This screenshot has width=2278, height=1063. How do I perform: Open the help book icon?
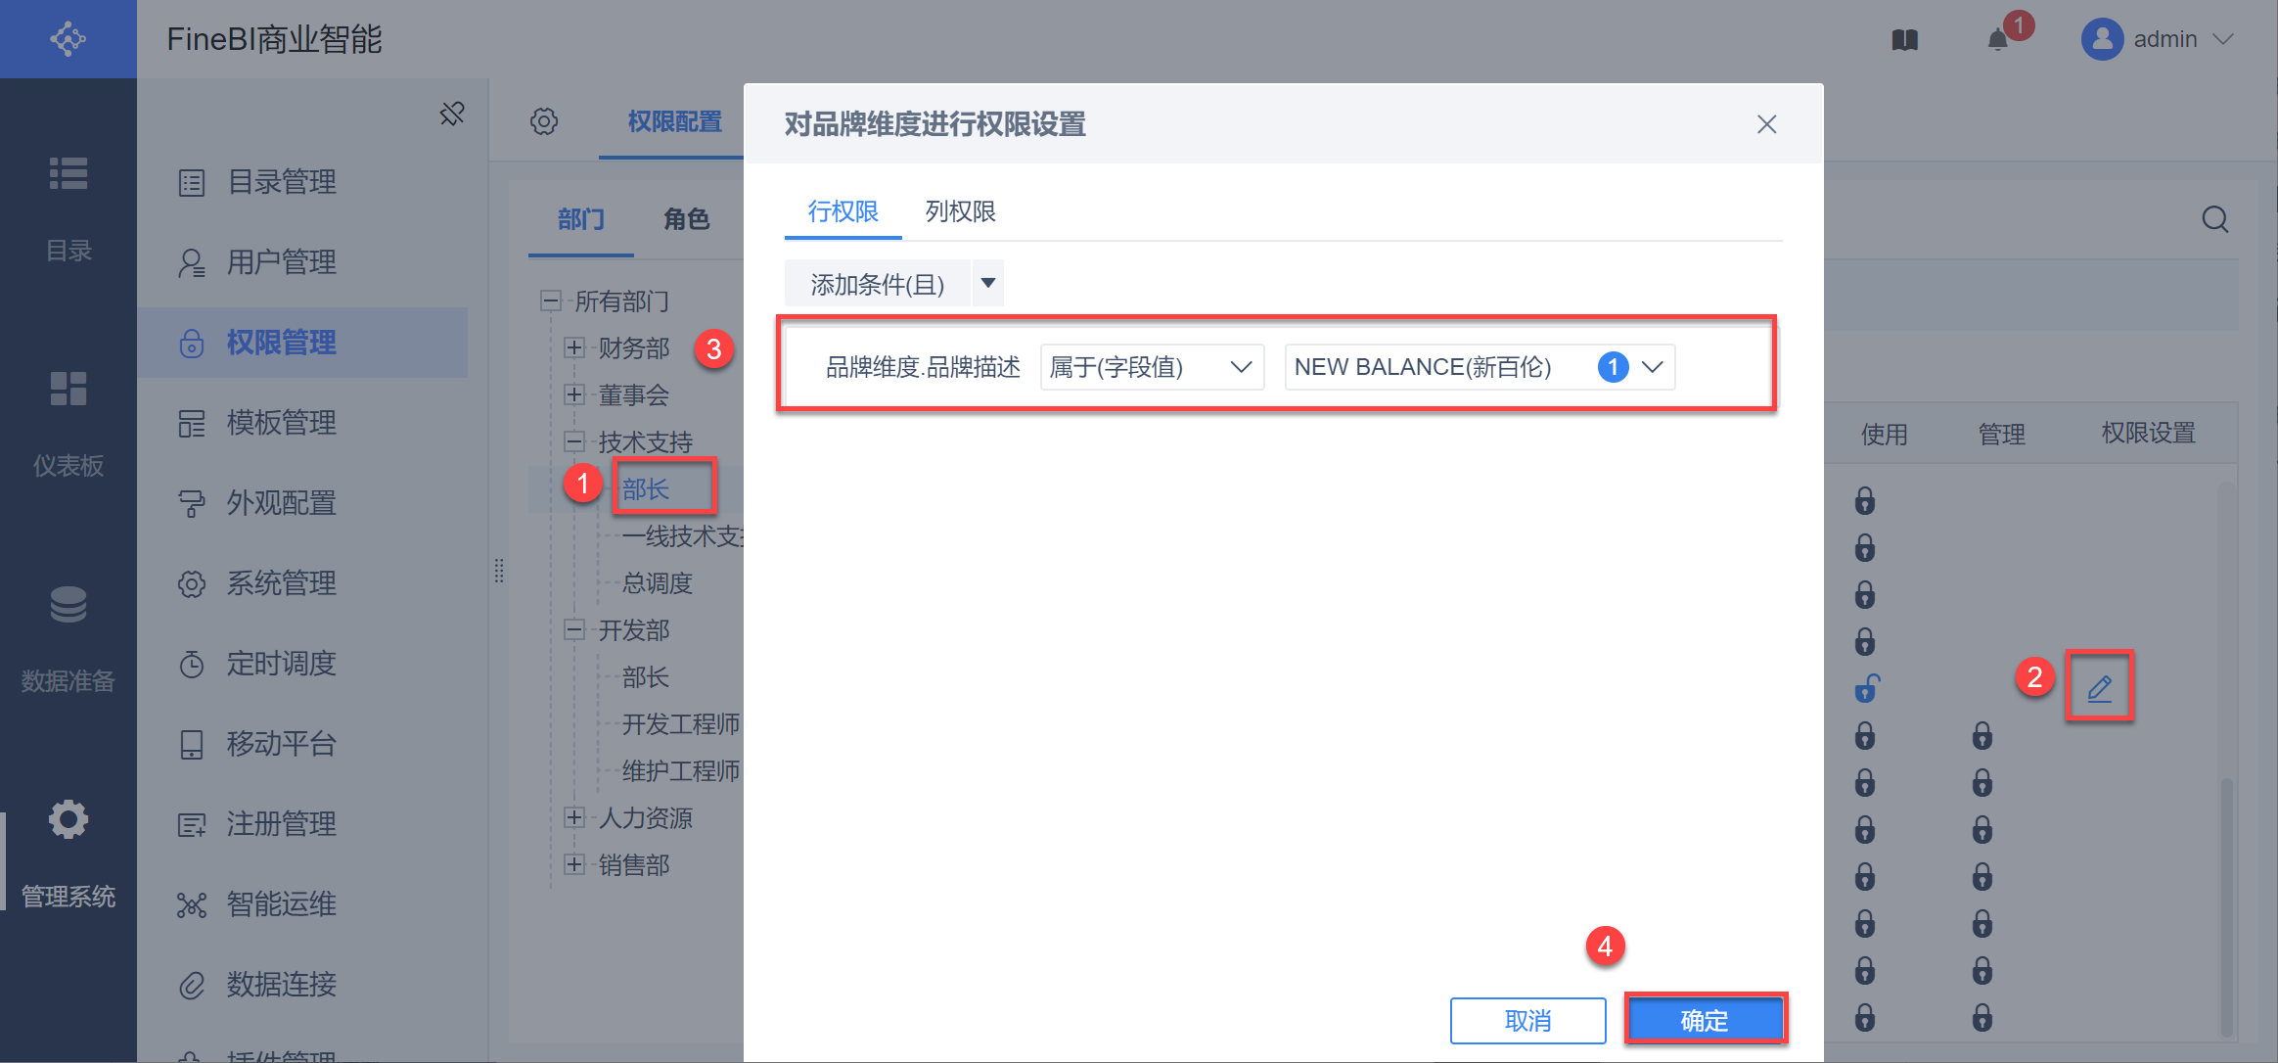pos(1904,40)
